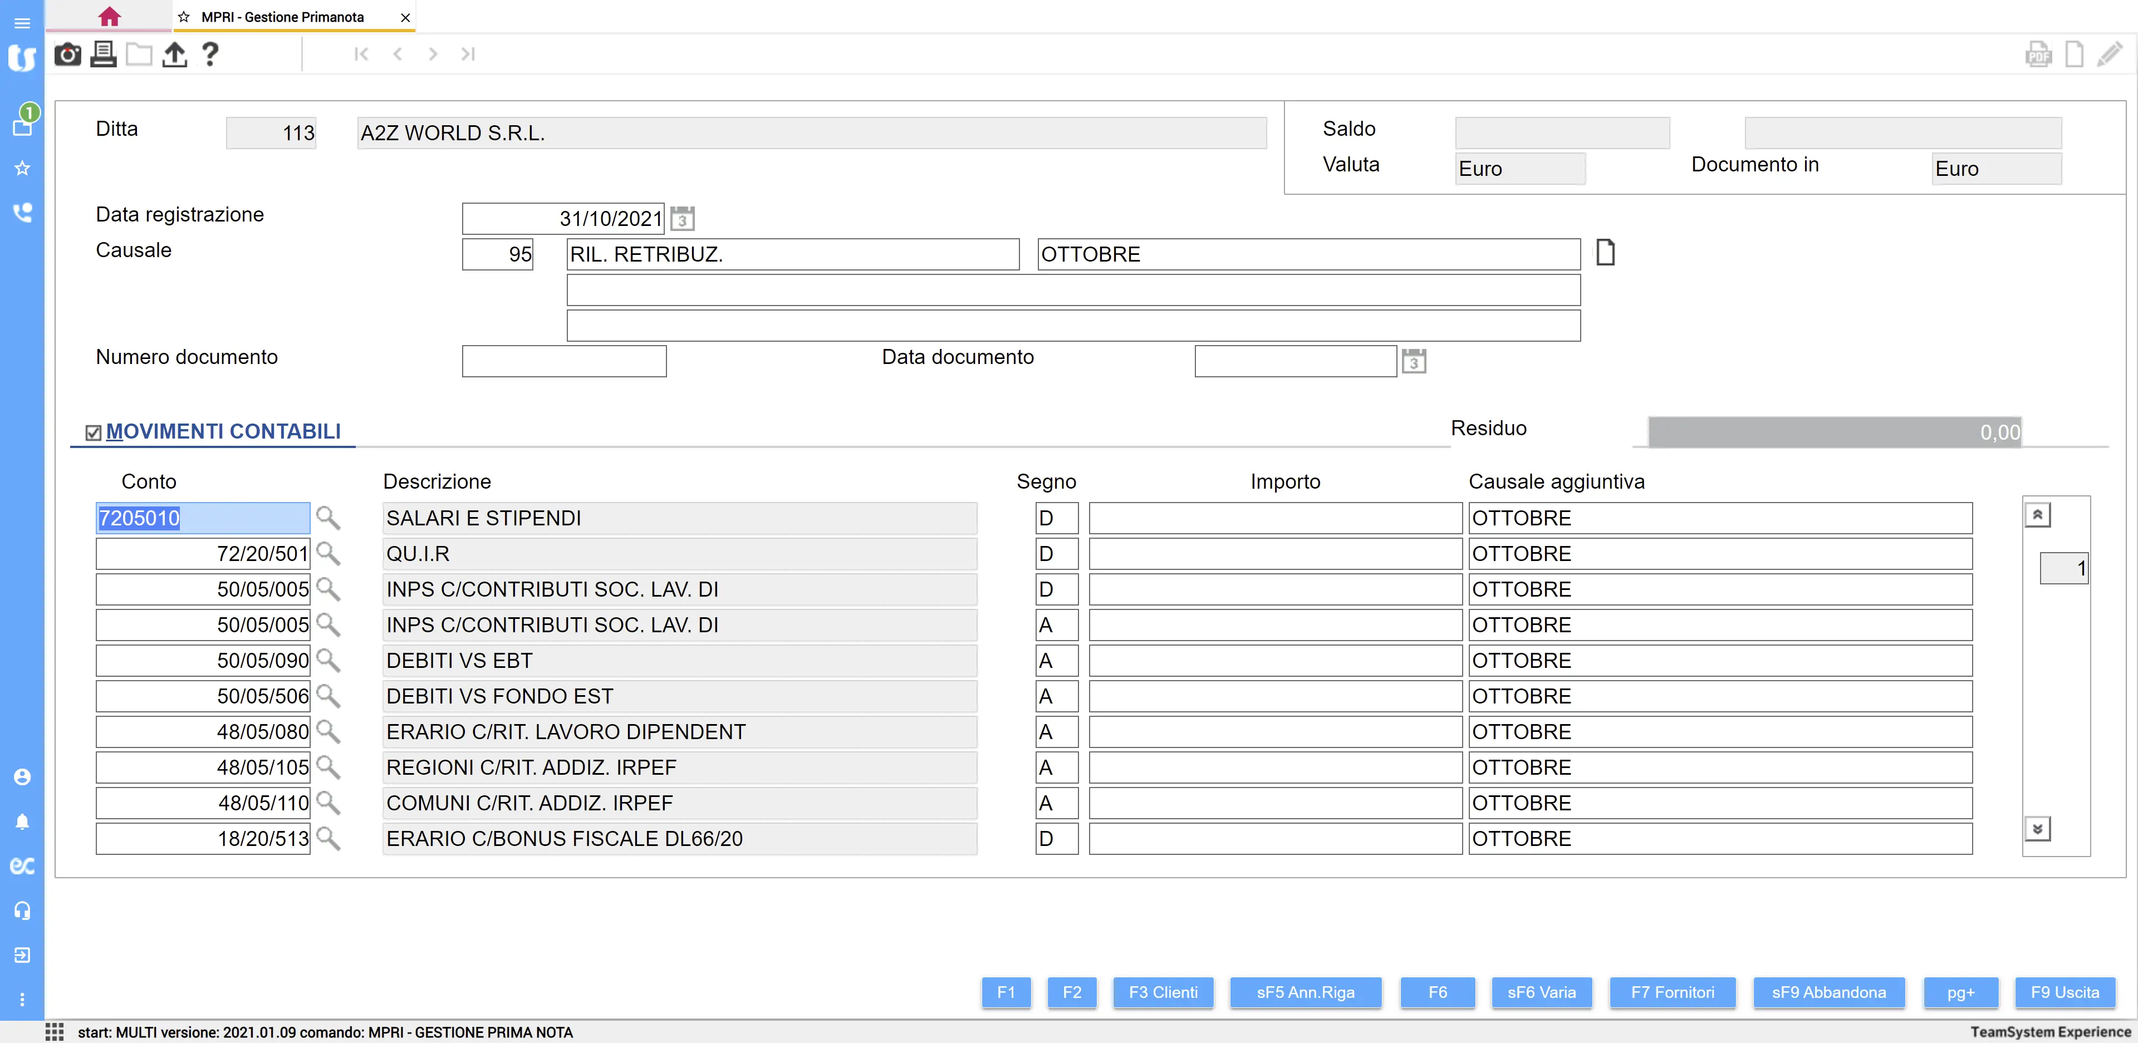Mark MPRI tab as favorite with star
Screen dimensions: 2138x1043
click(184, 17)
